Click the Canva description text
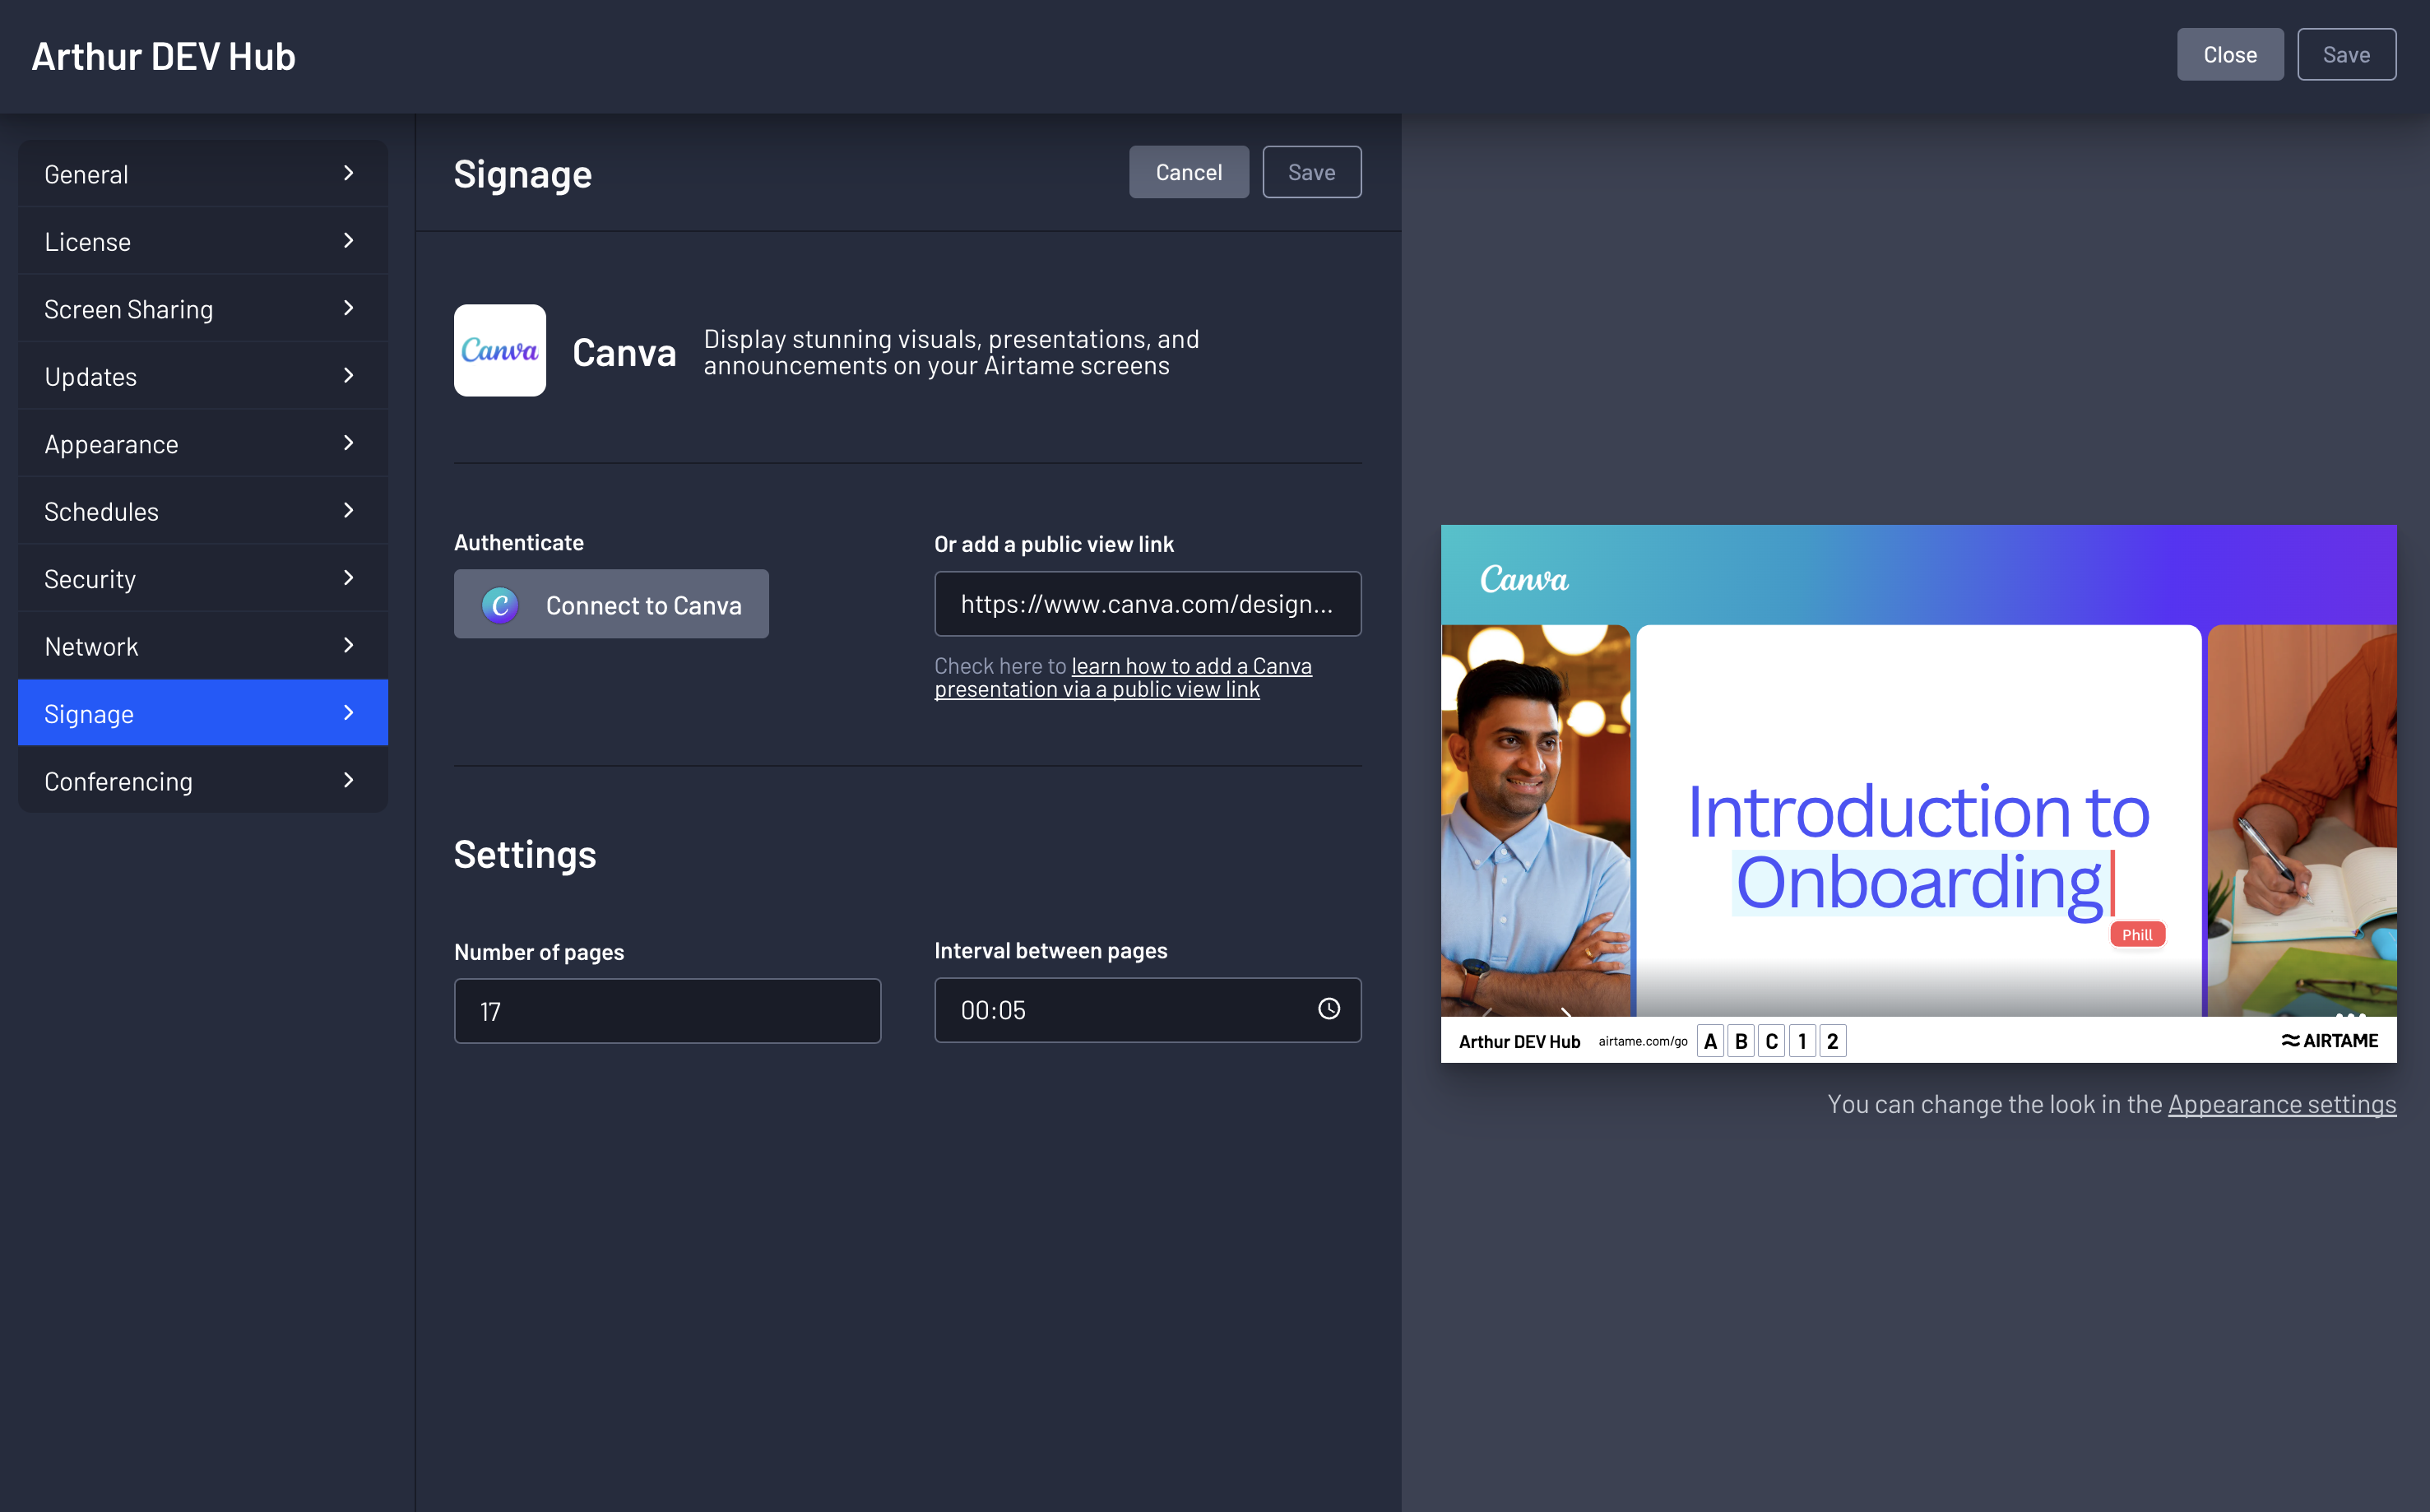 (951, 352)
